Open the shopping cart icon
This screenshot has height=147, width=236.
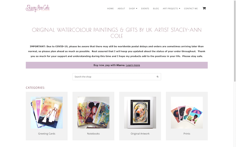(204, 8)
